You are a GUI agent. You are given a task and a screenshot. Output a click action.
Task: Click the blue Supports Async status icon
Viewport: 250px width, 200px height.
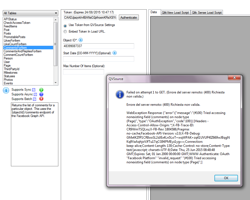(41, 94)
